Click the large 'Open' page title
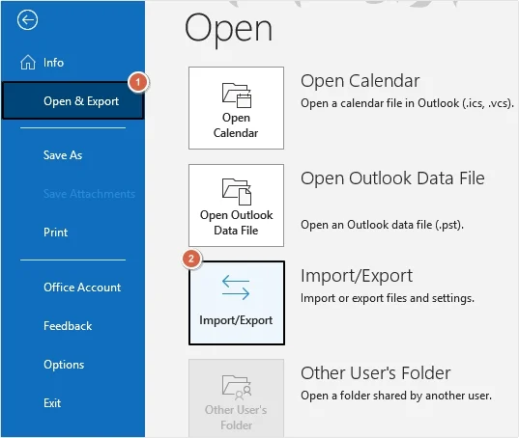Screen dimensions: 519x438 click(229, 30)
